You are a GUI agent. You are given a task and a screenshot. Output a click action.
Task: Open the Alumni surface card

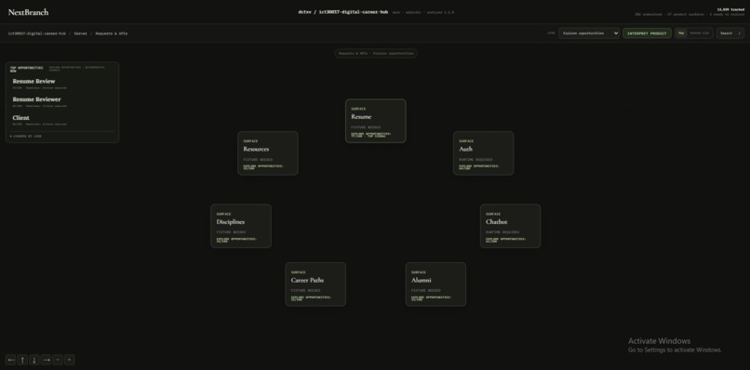click(x=435, y=284)
